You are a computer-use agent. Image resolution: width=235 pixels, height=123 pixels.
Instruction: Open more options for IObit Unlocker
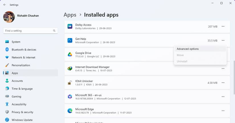coord(223,83)
